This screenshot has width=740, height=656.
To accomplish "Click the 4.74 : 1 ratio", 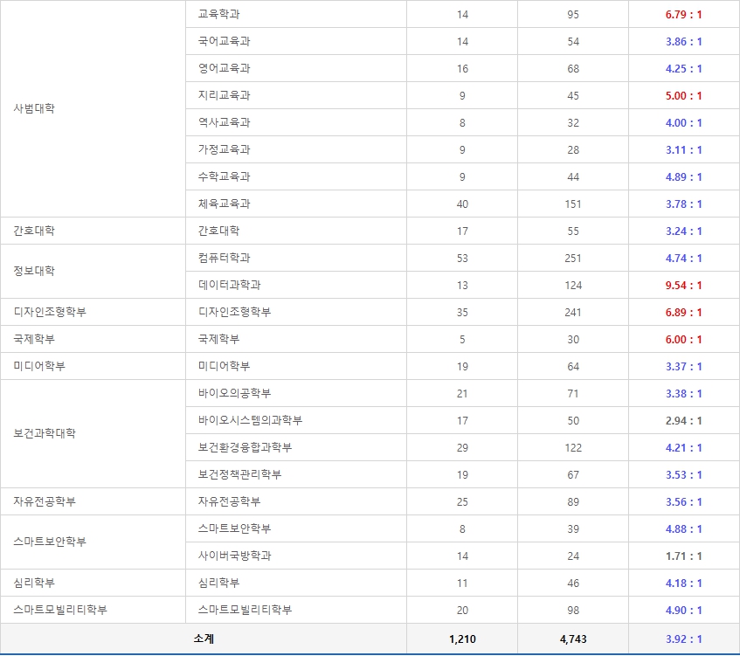I will (x=683, y=259).
